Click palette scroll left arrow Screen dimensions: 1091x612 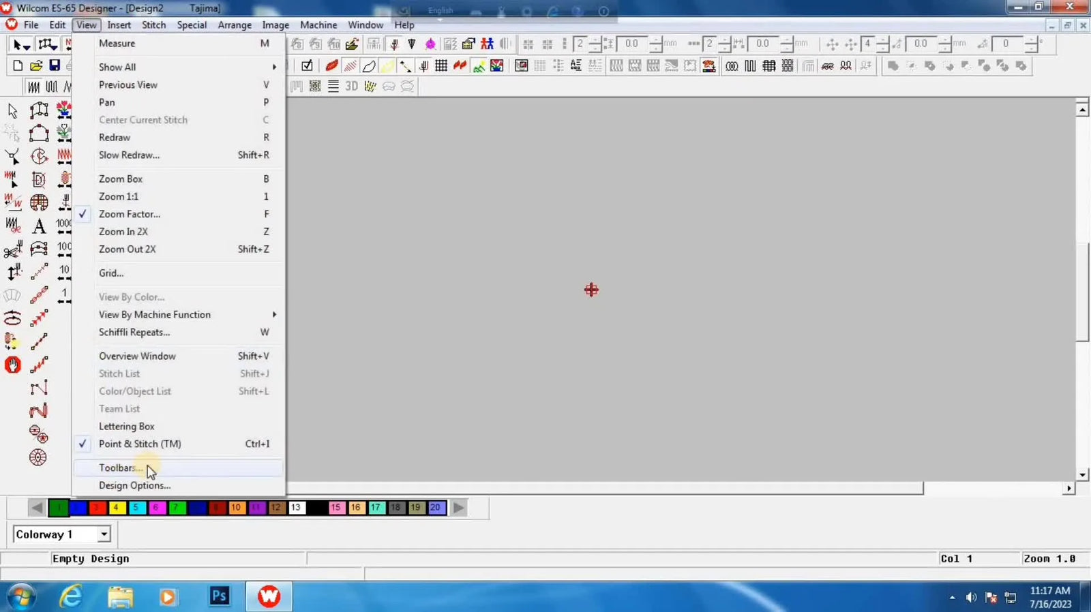[37, 507]
